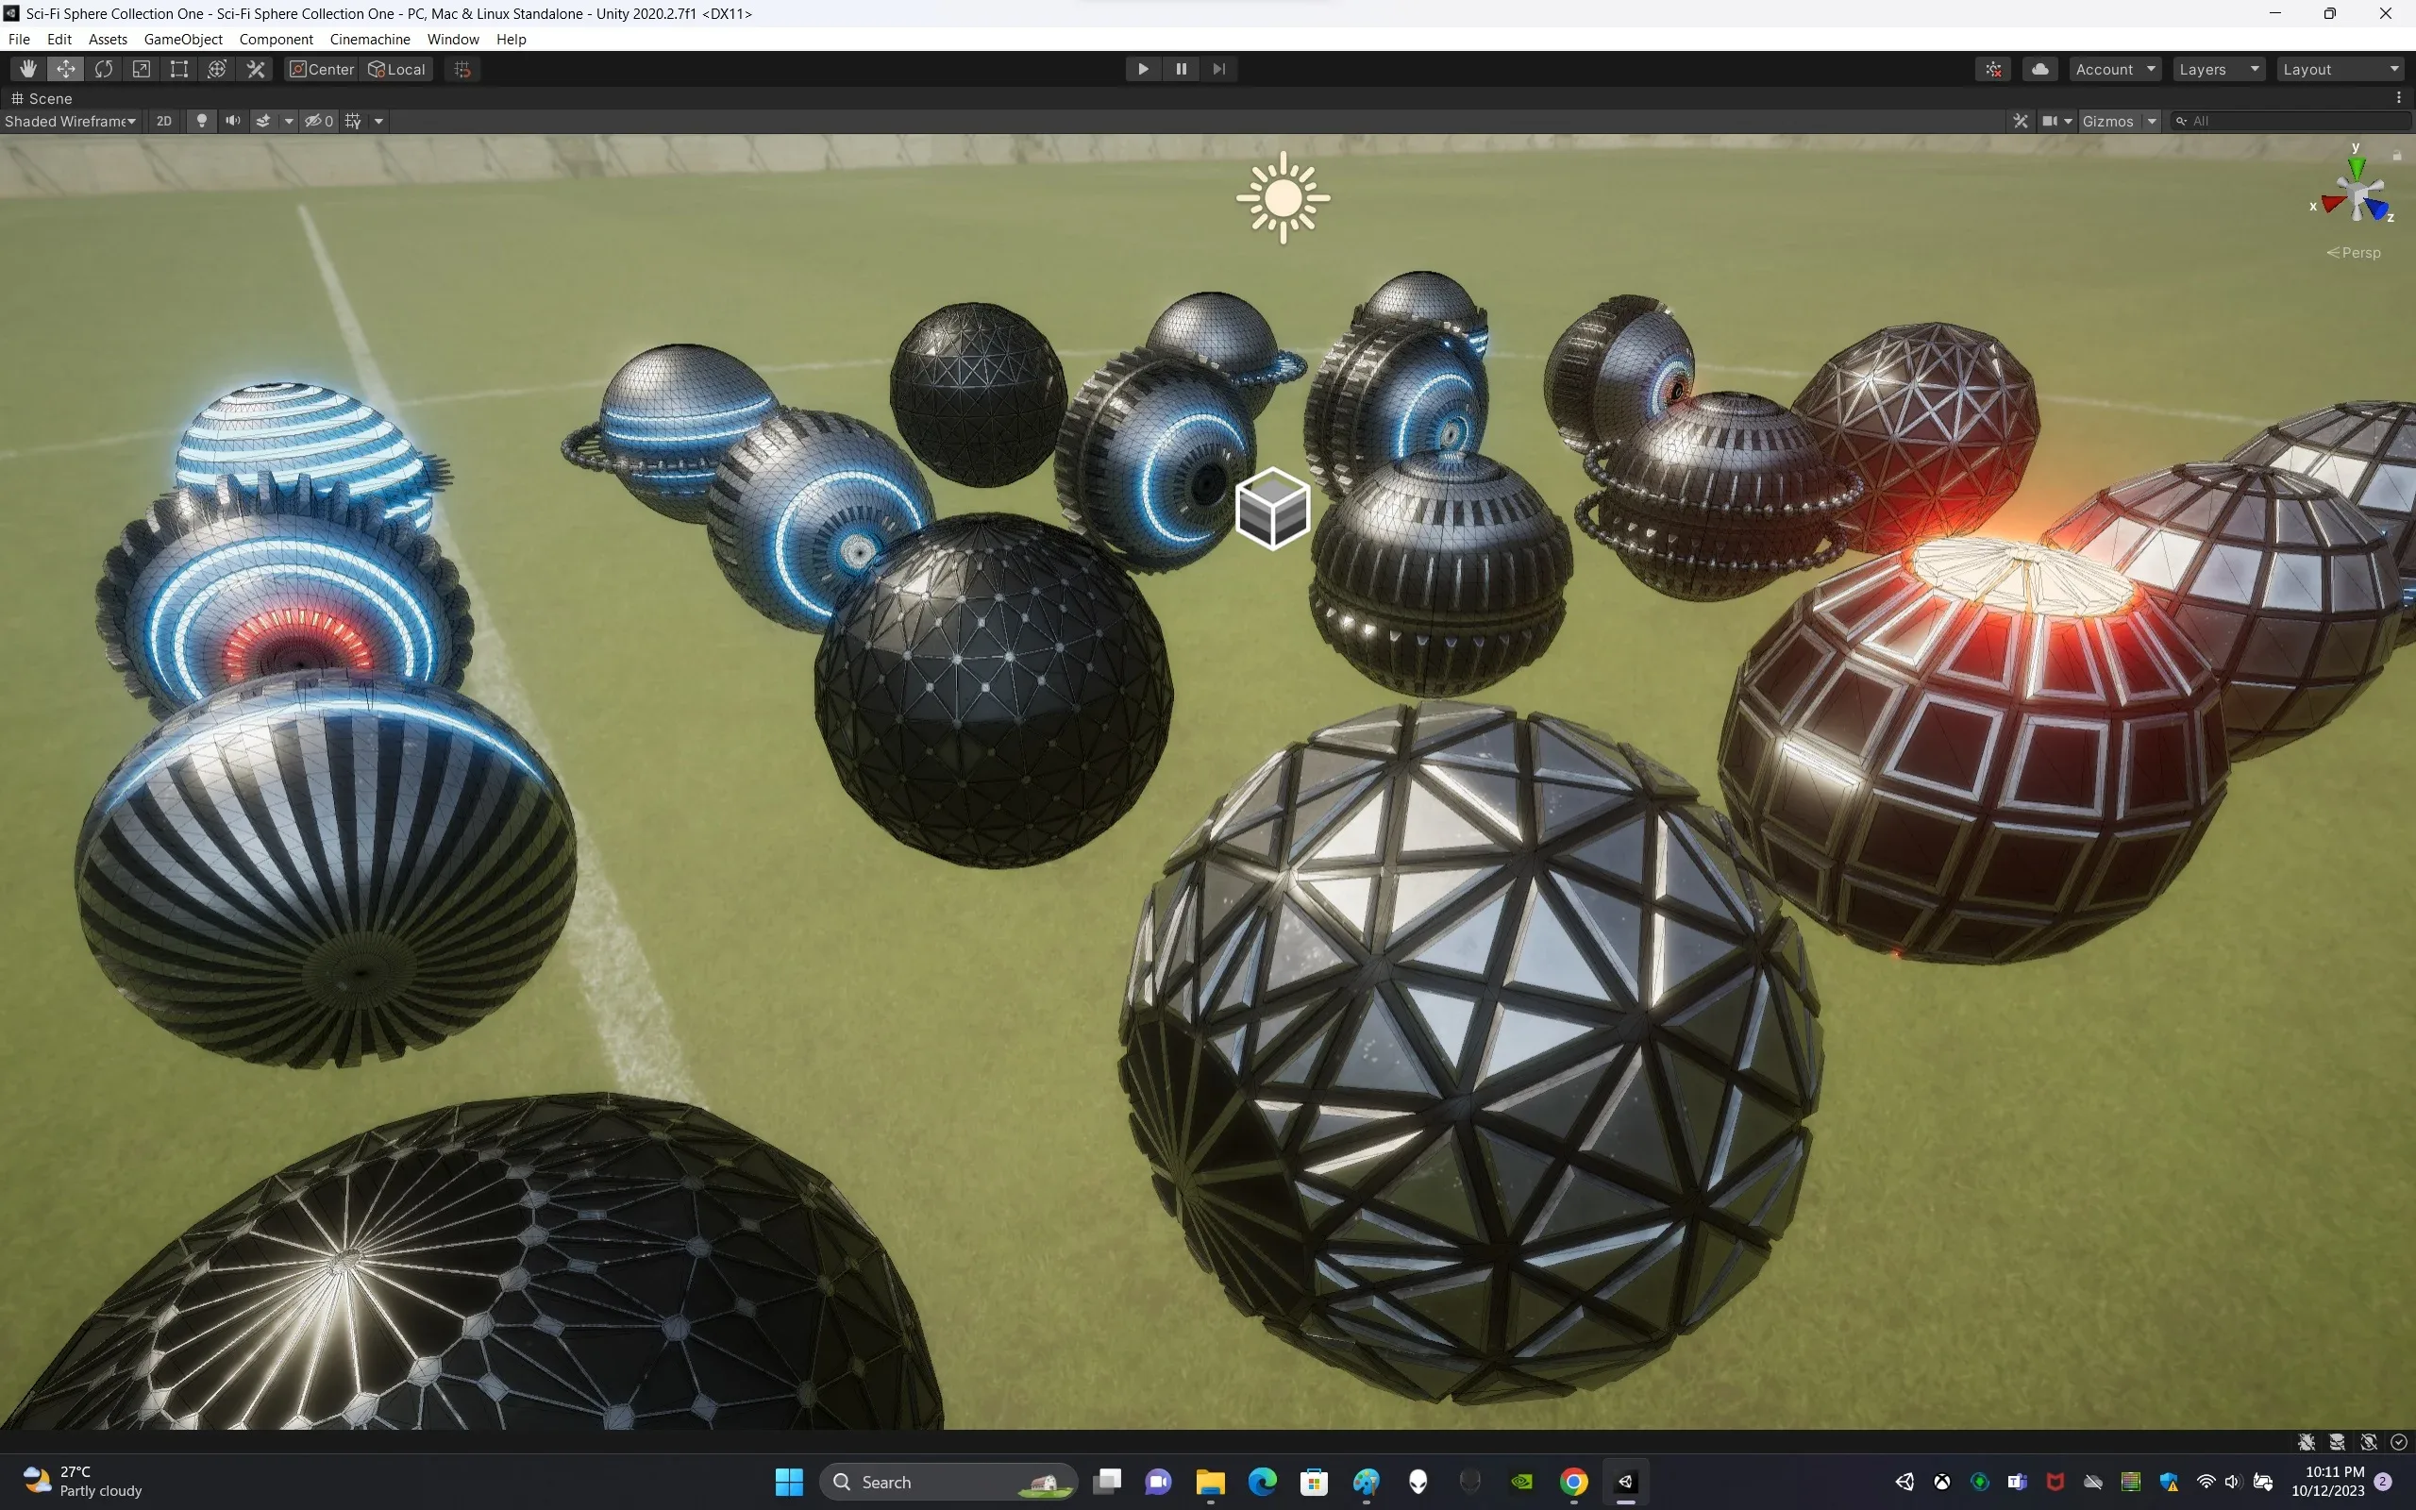
Task: Select the Scale tool
Action: pos(142,69)
